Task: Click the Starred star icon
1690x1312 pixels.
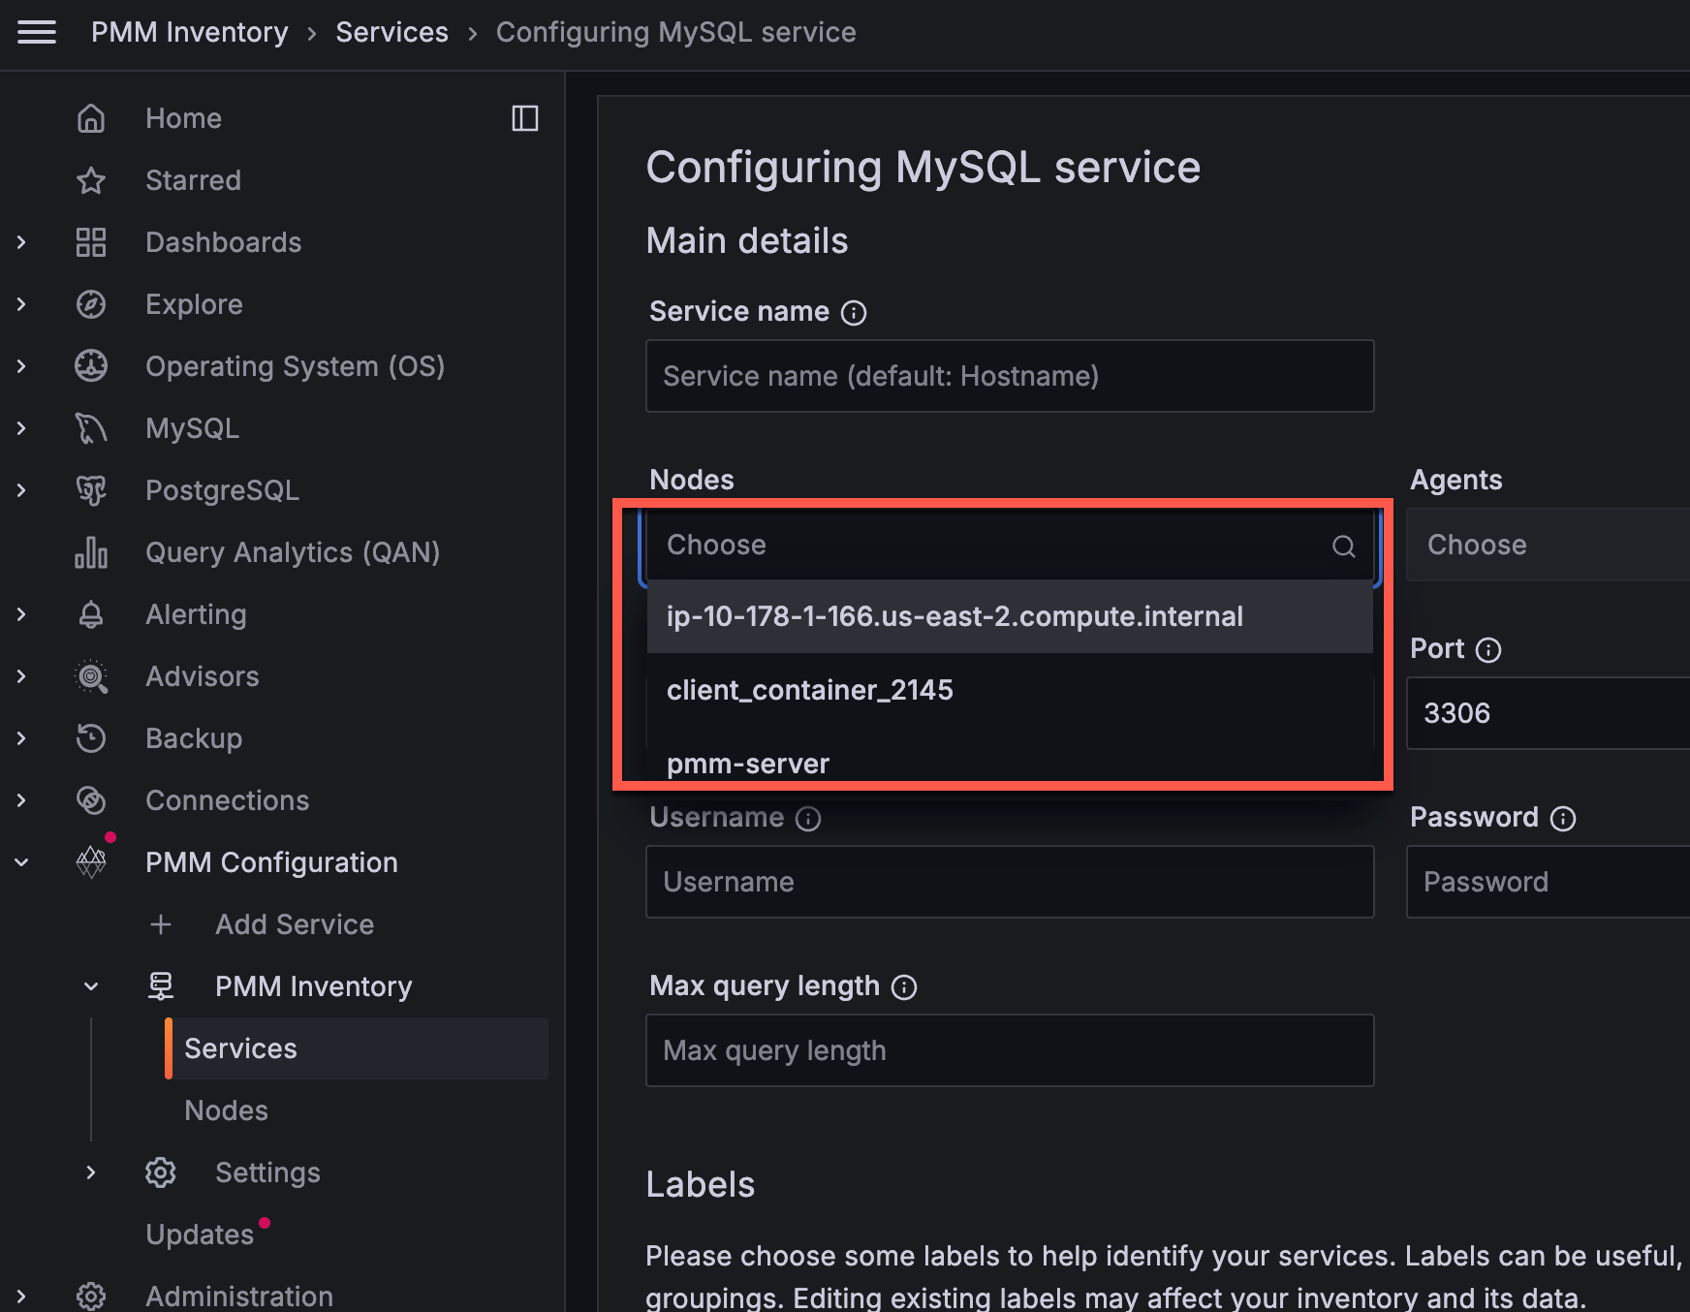Action: 91,180
